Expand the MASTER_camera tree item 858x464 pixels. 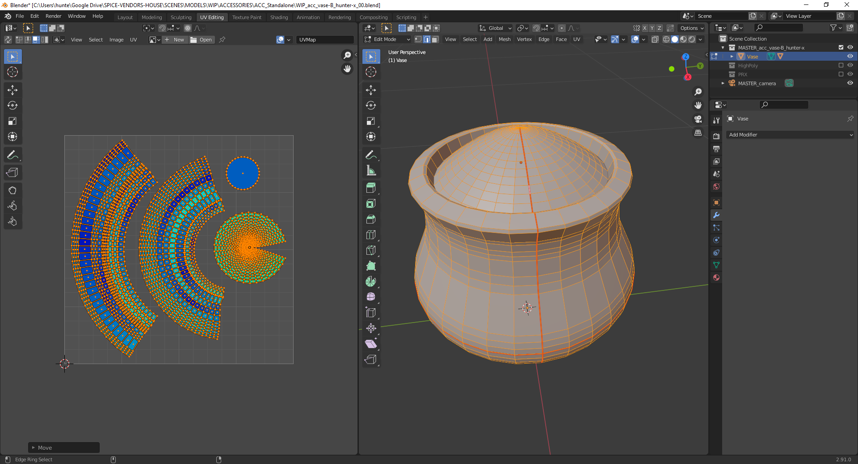point(723,83)
